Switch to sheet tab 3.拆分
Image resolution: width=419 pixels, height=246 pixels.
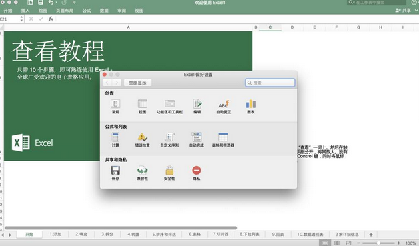107,234
